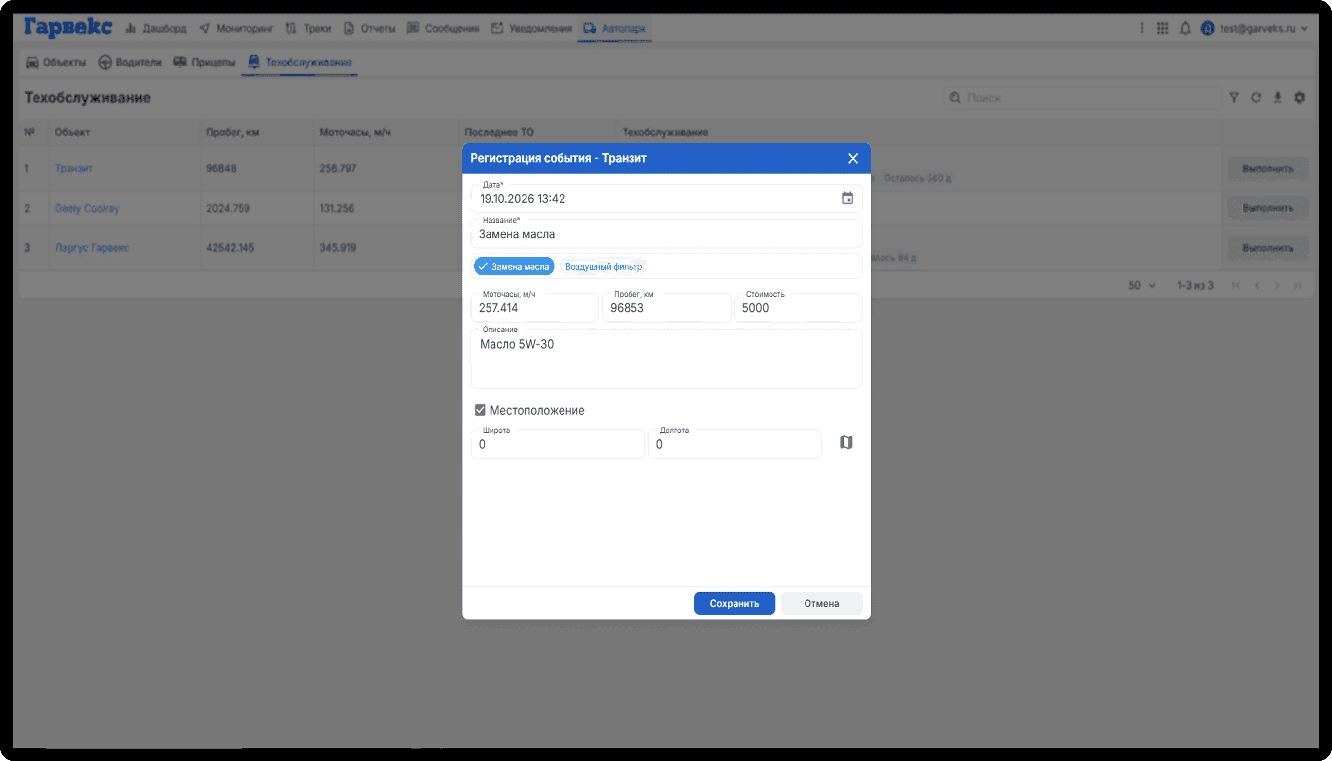This screenshot has width=1332, height=761.
Task: Click the Долгота input field
Action: [734, 444]
